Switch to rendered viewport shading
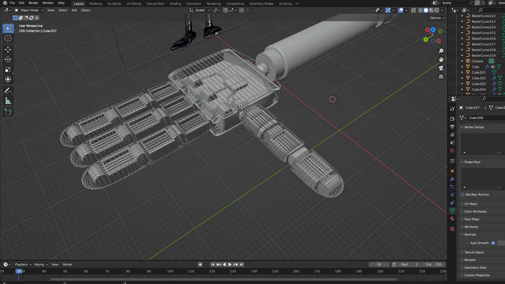 click(x=437, y=10)
